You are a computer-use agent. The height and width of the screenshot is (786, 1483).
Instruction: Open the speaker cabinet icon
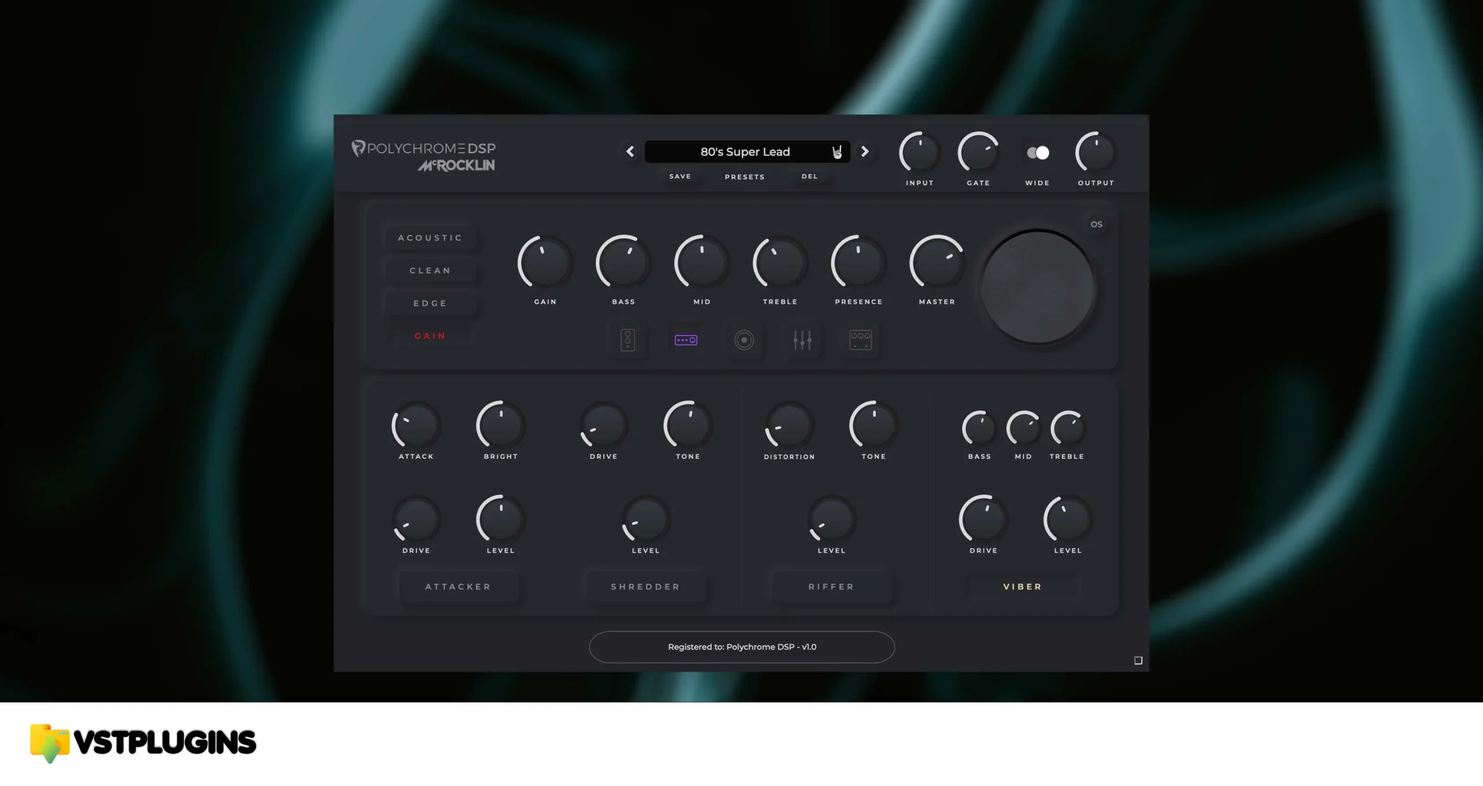pos(744,340)
